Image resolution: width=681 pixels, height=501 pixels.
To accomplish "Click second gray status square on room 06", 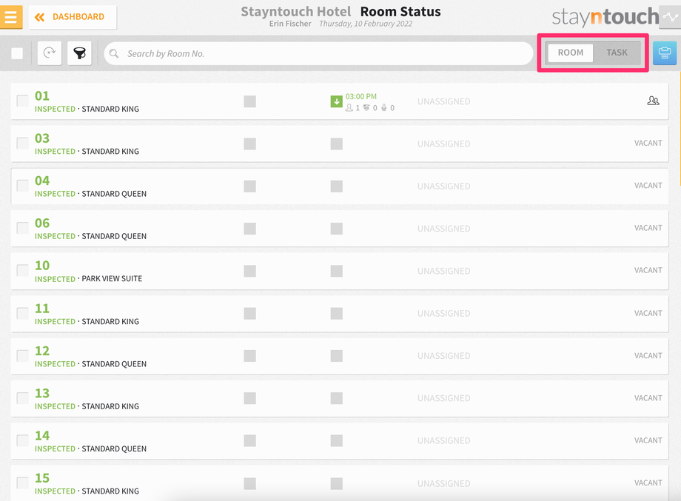I will (337, 229).
